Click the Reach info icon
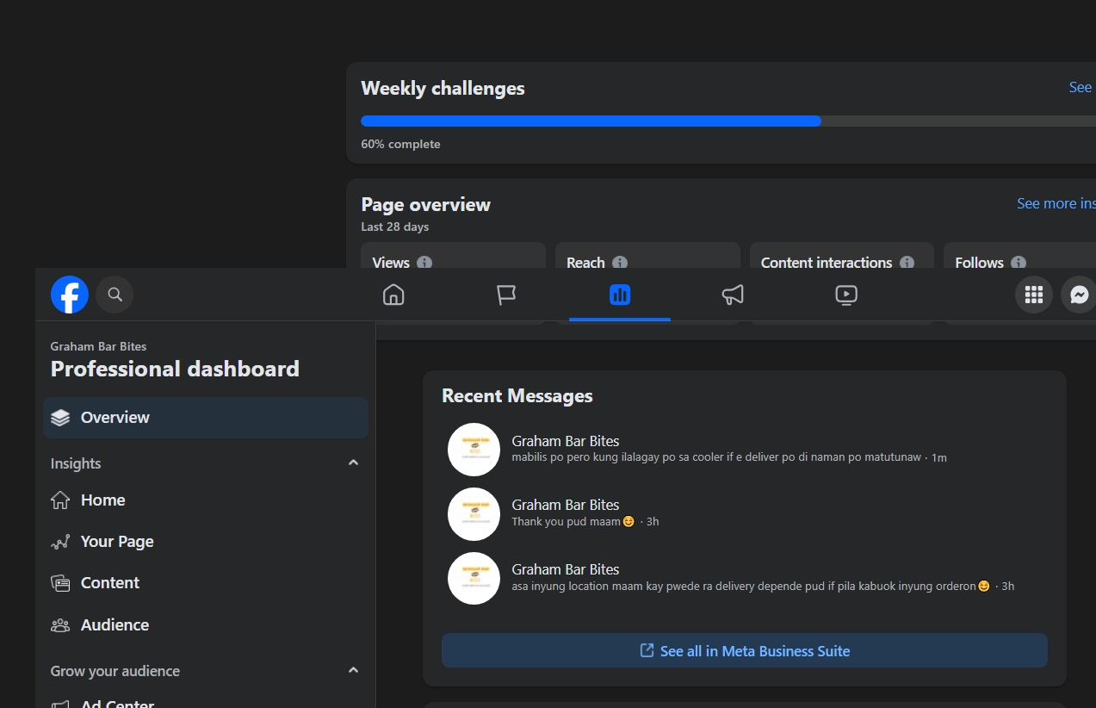The width and height of the screenshot is (1096, 708). click(x=620, y=263)
